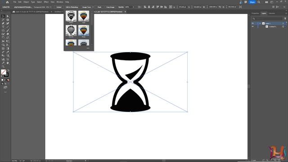Open the workspace switcher dropdown

pyautogui.click(x=272, y=2)
